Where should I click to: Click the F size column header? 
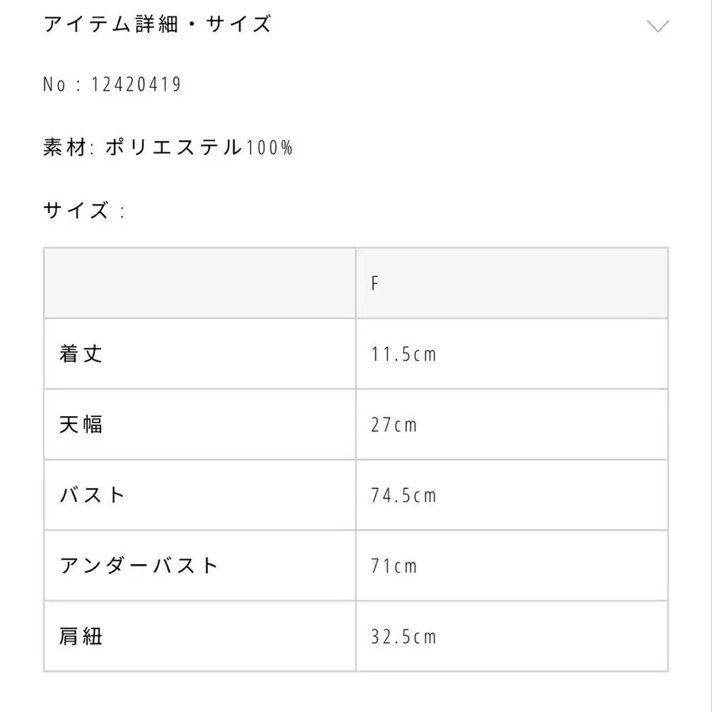[x=375, y=283]
